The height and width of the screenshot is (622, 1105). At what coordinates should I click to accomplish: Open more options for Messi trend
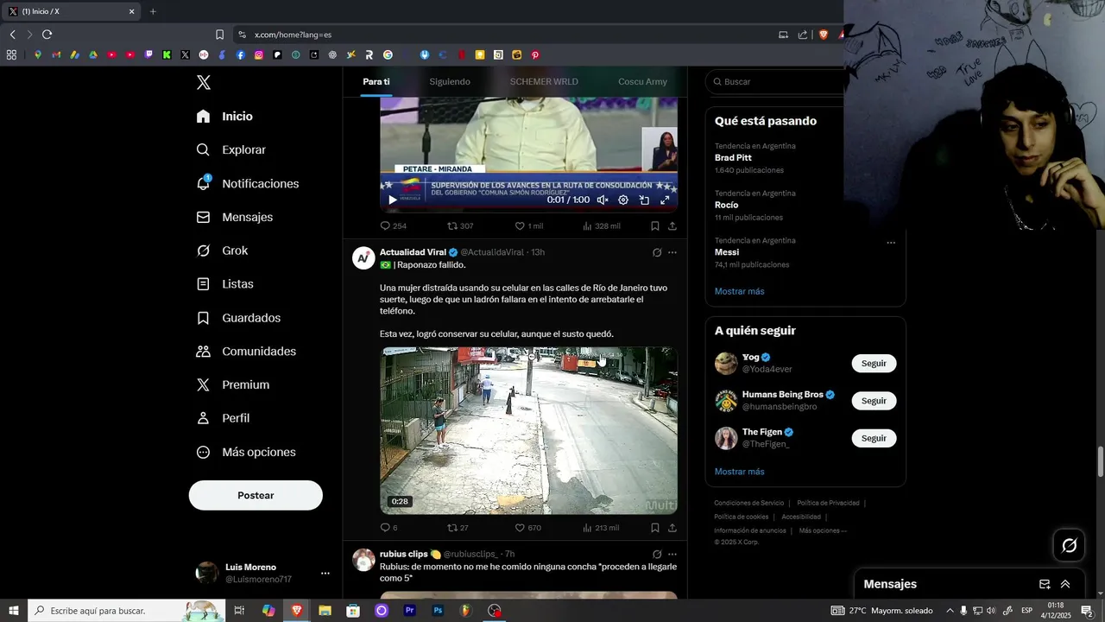point(891,243)
